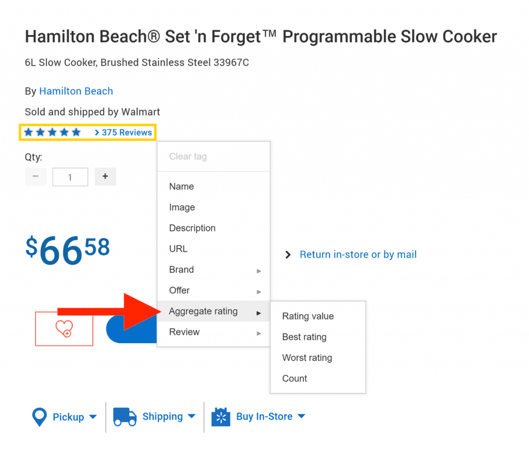The width and height of the screenshot is (529, 454).
Task: Decrease quantity with the minus button
Action: pos(36,176)
